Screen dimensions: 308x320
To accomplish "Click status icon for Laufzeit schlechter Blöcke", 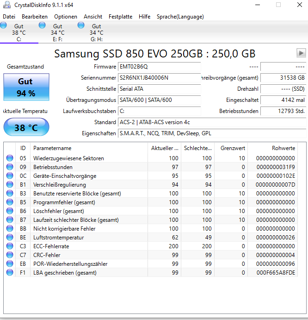I will tap(10, 220).
